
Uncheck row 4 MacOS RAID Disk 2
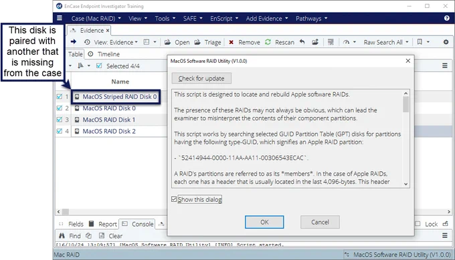(59, 131)
